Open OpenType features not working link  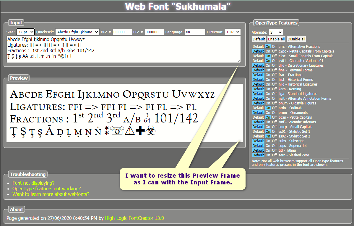pos(46,189)
